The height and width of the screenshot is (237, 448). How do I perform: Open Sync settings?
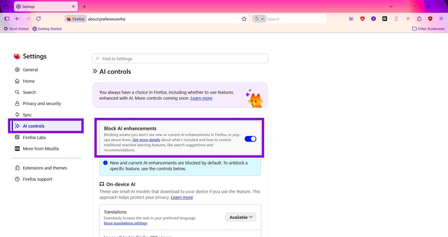pos(27,115)
